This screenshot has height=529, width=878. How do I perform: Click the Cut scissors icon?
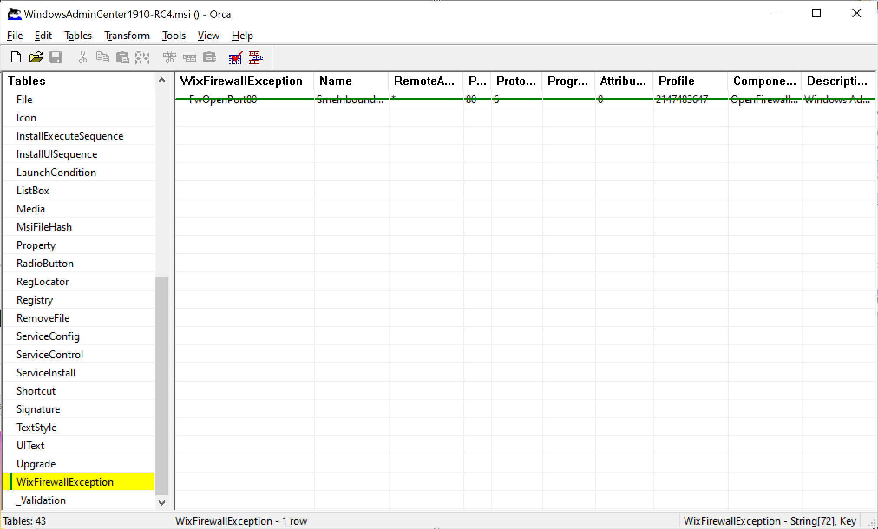pyautogui.click(x=82, y=57)
